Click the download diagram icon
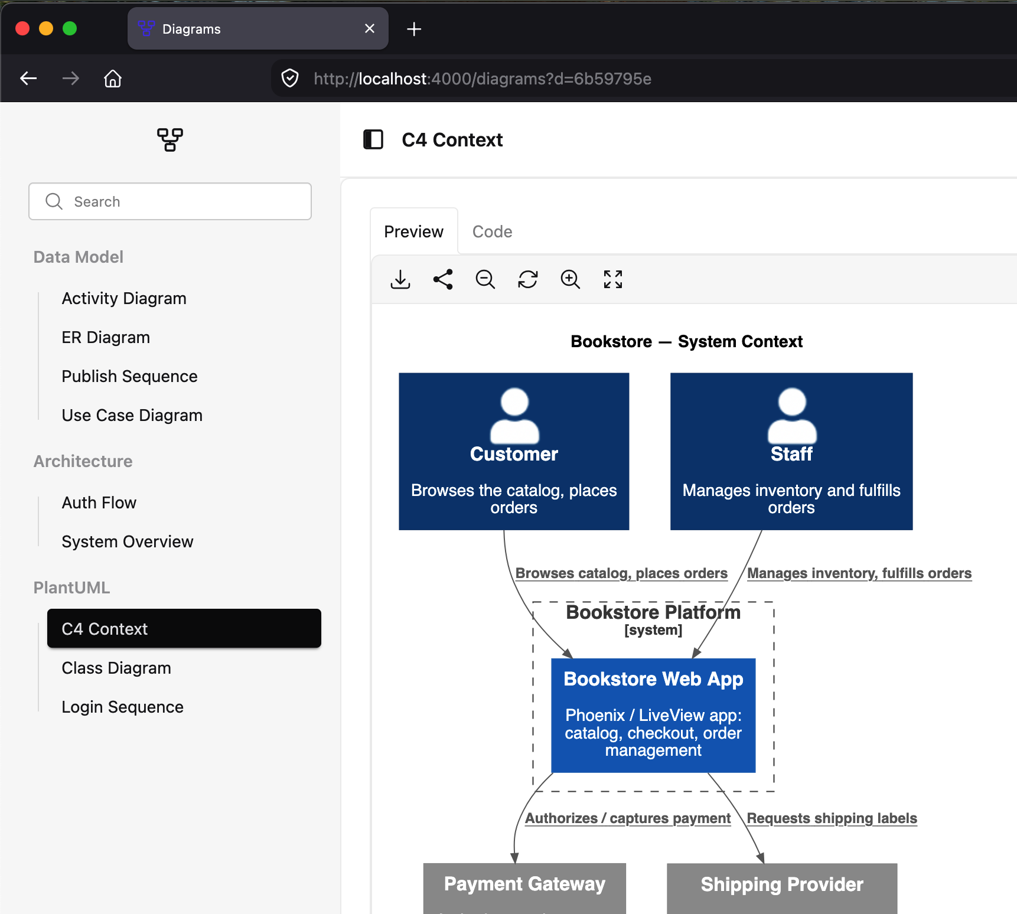Viewport: 1017px width, 914px height. [400, 279]
